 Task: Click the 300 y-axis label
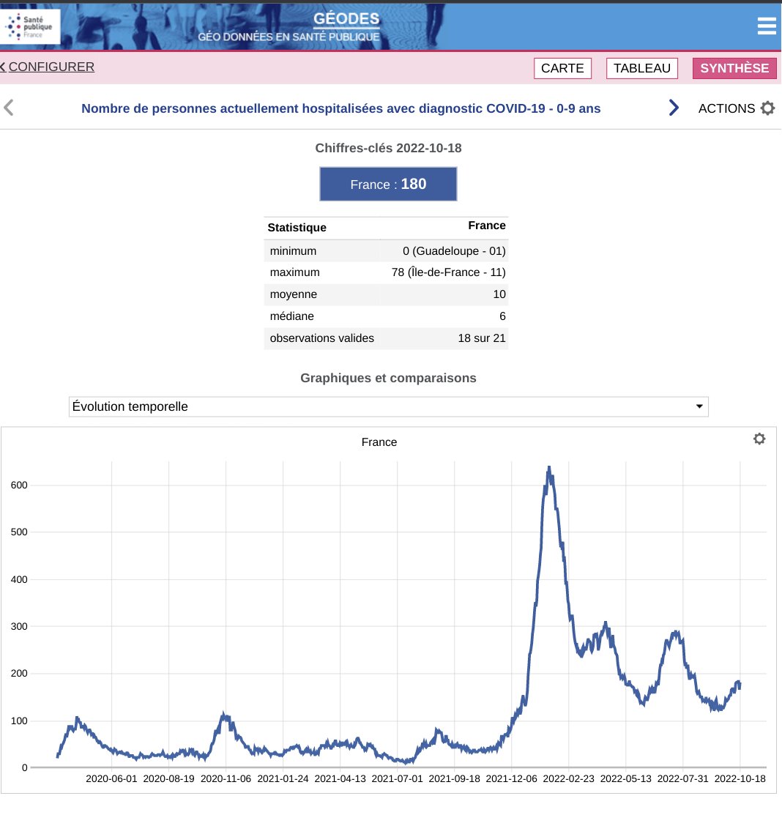pos(19,626)
